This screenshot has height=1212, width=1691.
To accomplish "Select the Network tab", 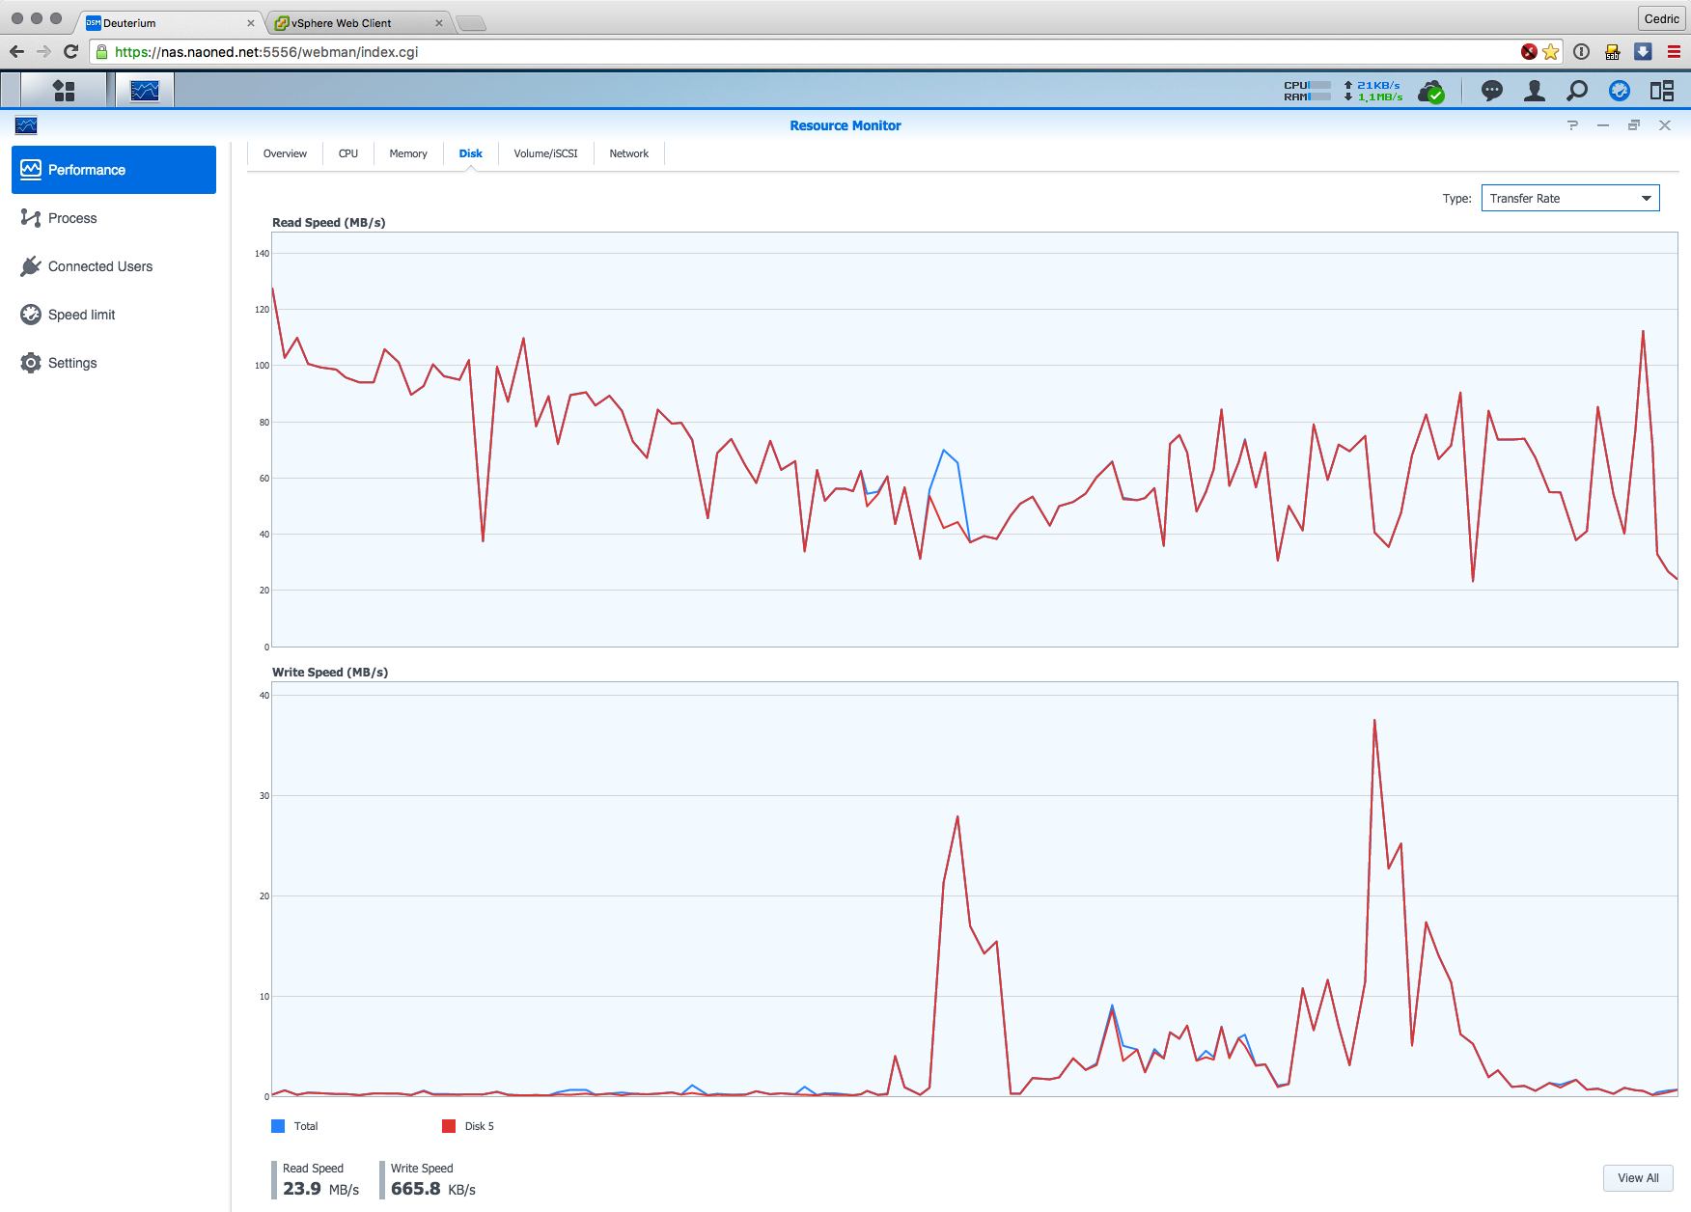I will (x=628, y=153).
